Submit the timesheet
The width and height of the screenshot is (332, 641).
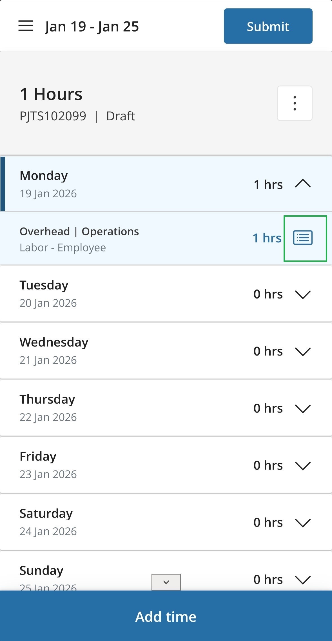coord(268,26)
